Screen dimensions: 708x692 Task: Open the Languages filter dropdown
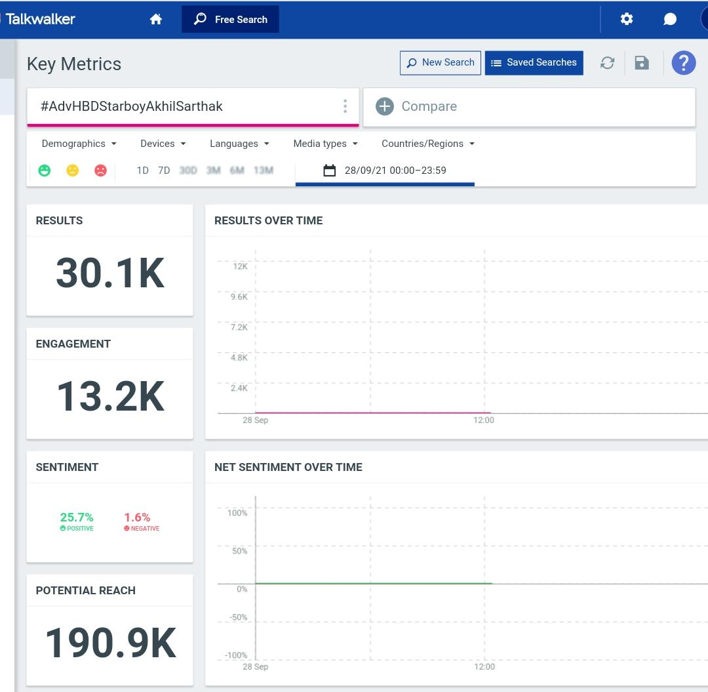[x=239, y=144]
